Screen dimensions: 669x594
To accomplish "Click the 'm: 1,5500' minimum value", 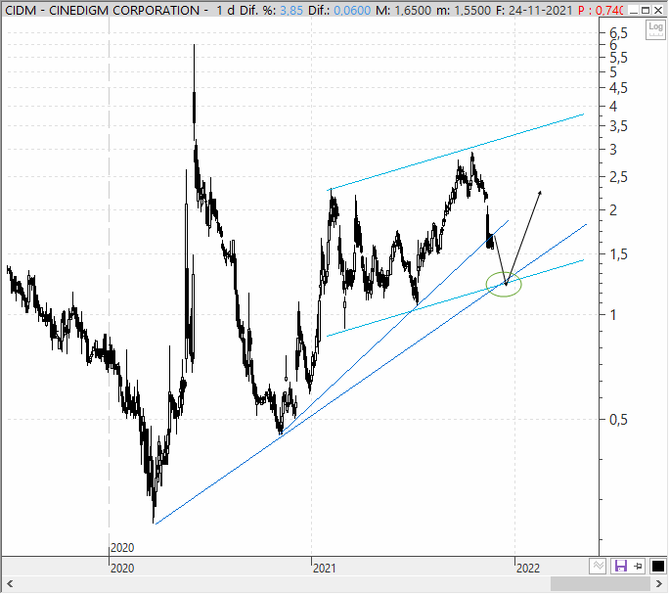I will pyautogui.click(x=464, y=10).
